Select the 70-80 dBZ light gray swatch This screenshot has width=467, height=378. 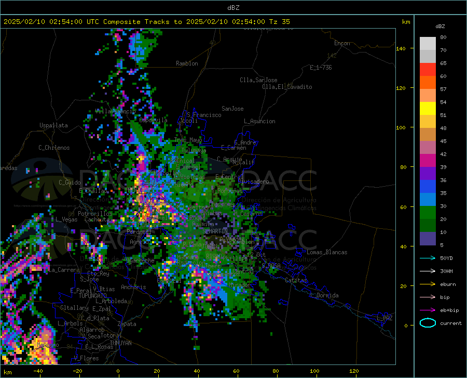428,43
